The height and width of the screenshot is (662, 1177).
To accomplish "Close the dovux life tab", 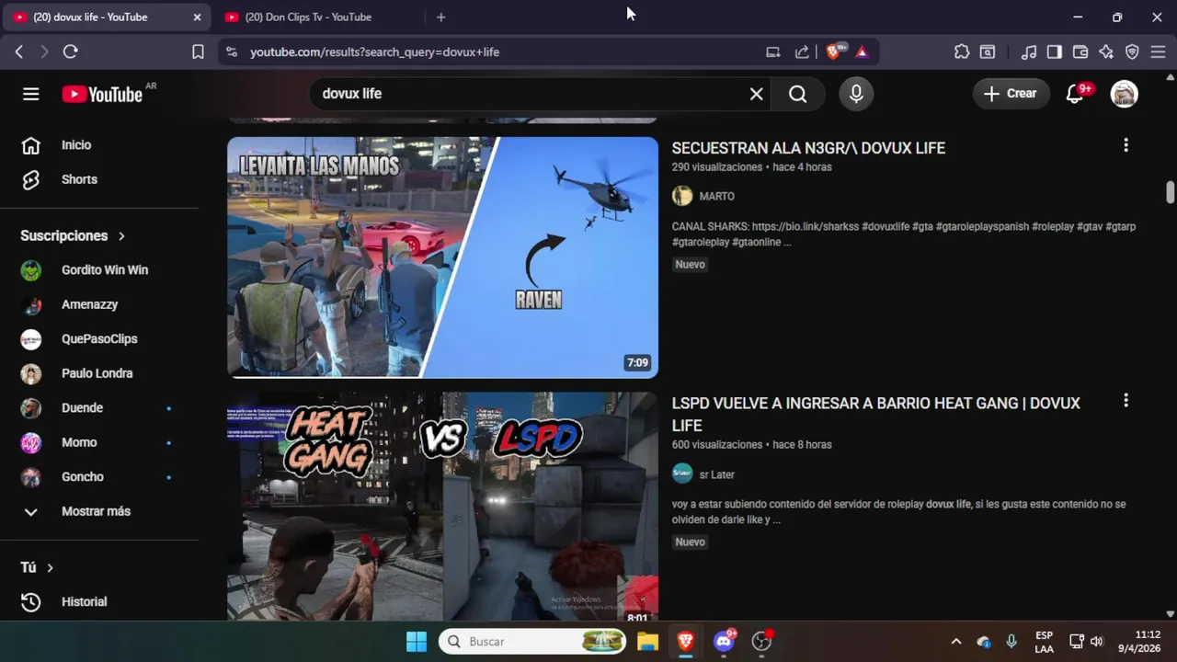I will click(x=197, y=17).
